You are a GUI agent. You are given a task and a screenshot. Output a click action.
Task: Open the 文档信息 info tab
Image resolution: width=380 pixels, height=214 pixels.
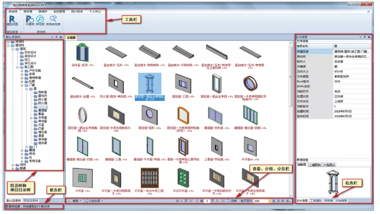pos(341,201)
